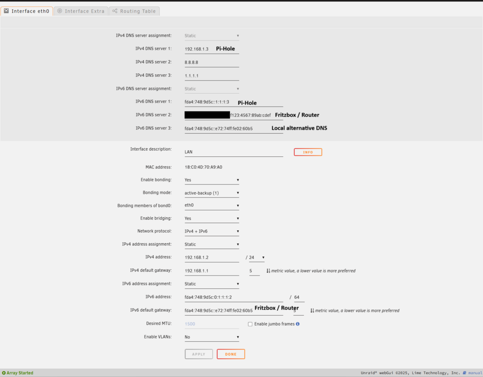Click the IPv4 DNS server 3 field 1.1.1.1
The height and width of the screenshot is (377, 483).
coord(212,76)
